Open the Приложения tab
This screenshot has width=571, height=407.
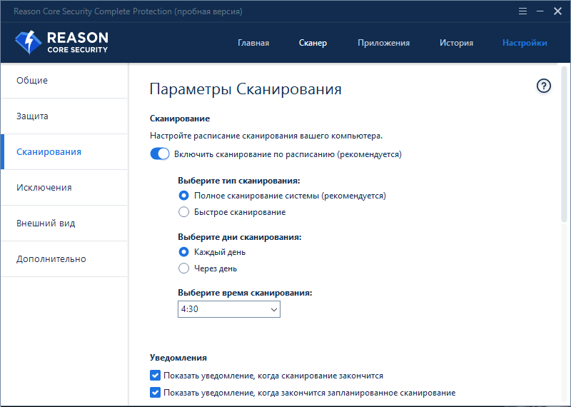tap(383, 43)
